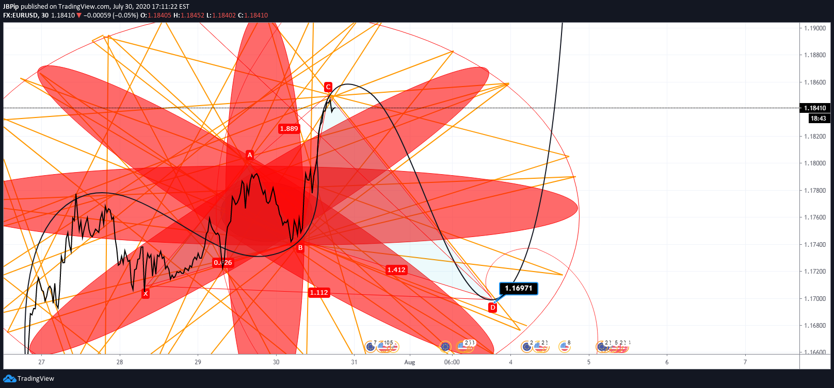834x388 pixels.
Task: Click the TradingView wordmark at bottom left
Action: [36, 379]
